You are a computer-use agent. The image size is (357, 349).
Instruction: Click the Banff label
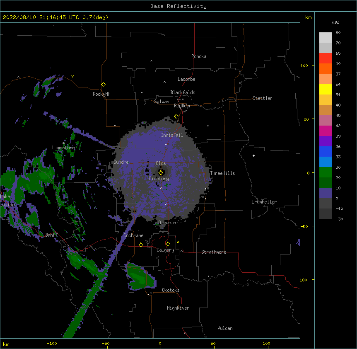click(x=51, y=235)
